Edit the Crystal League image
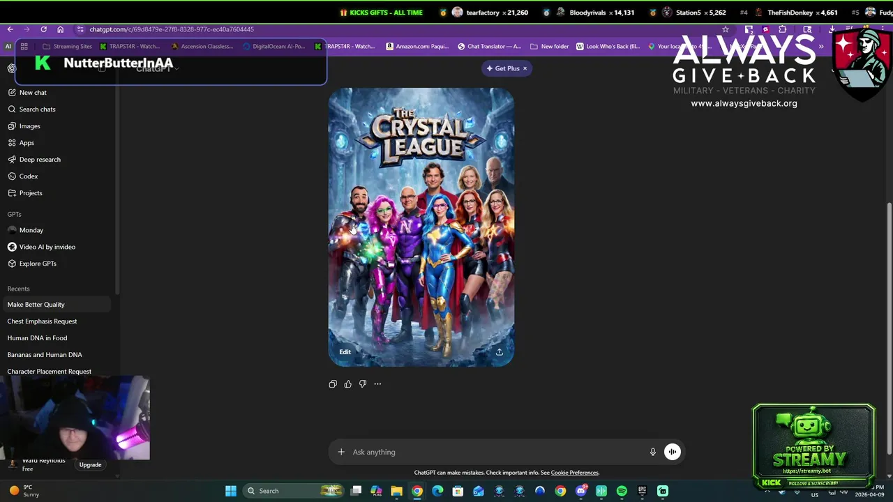 click(x=345, y=352)
